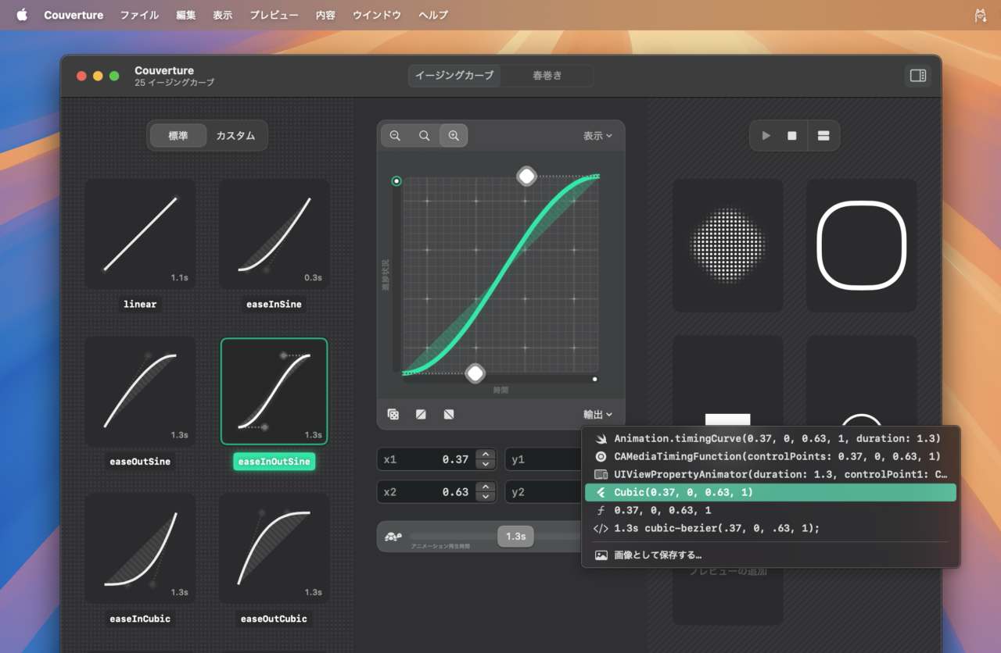Viewport: 1001px width, 653px height.
Task: Click the zoom out magnifier icon
Action: click(395, 136)
